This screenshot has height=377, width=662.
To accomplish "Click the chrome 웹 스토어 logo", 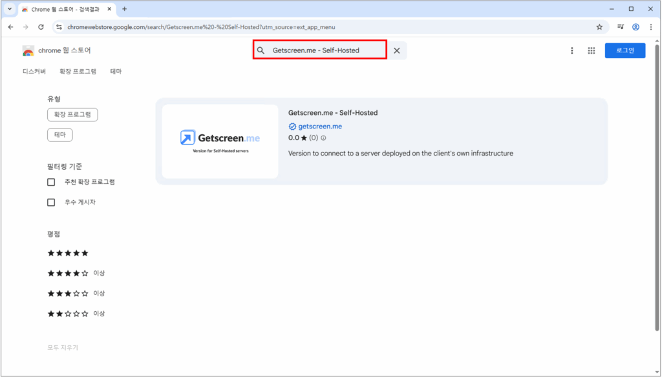I will (x=57, y=50).
